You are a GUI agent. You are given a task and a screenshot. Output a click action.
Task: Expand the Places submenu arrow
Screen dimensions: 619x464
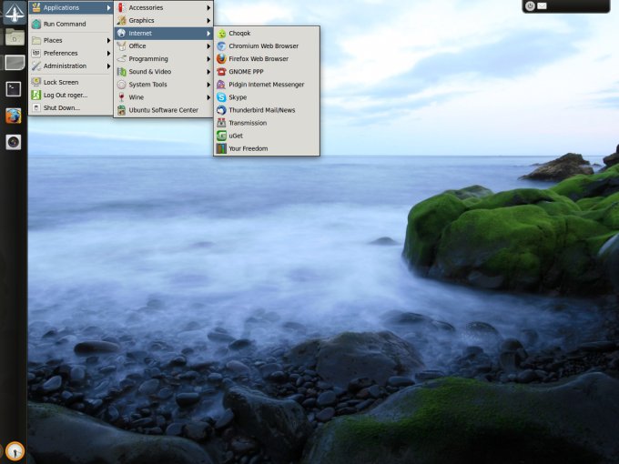click(108, 40)
